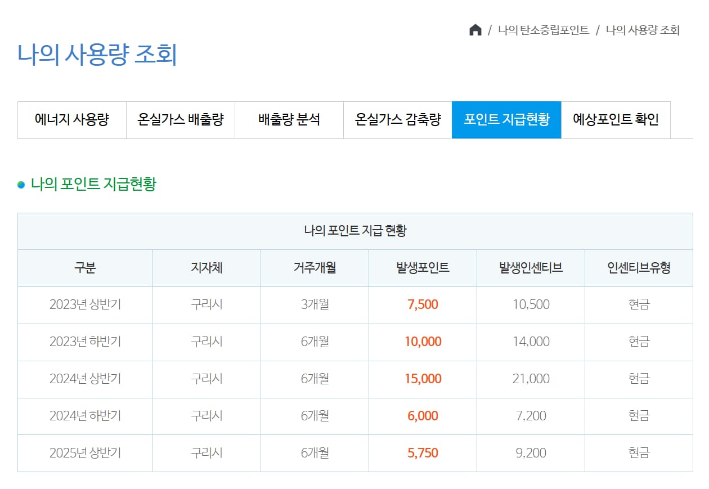Select the 21,000 발생인센티브 value
709x489 pixels.
(x=531, y=379)
